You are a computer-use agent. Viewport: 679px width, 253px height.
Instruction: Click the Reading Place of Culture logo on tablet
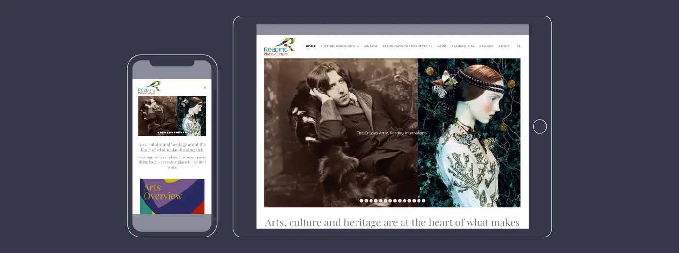[x=279, y=47]
